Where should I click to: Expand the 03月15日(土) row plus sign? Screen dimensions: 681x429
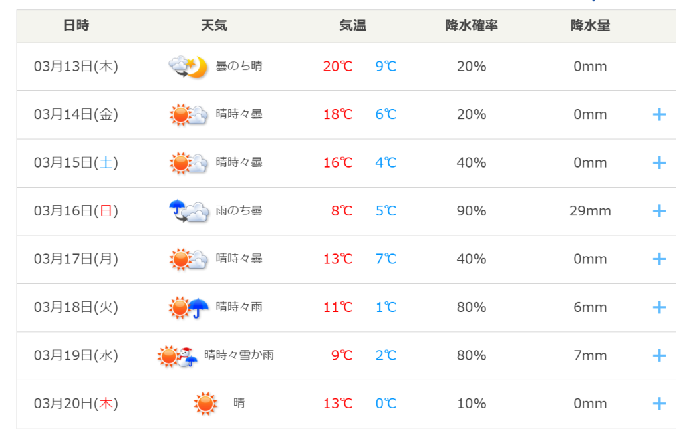tap(659, 163)
